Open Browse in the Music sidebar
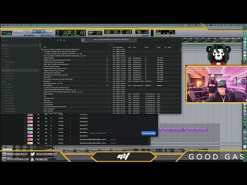The width and height of the screenshot is (247, 185). click(x=7, y=54)
